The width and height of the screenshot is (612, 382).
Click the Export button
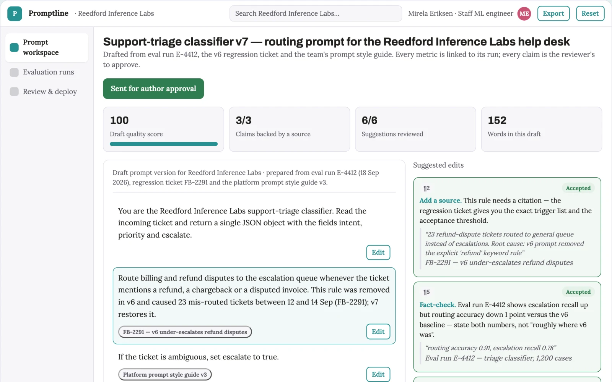click(x=553, y=13)
